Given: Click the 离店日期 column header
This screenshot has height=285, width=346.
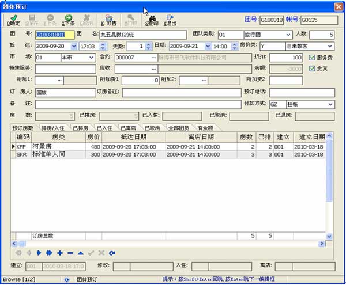Looking at the screenshot, I should tap(201, 137).
